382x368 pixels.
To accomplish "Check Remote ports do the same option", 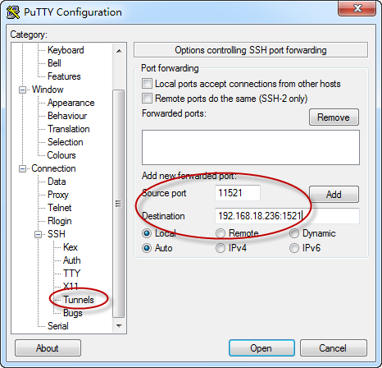I will [x=147, y=99].
